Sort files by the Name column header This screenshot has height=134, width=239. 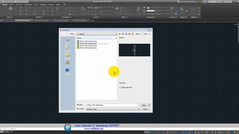point(94,38)
